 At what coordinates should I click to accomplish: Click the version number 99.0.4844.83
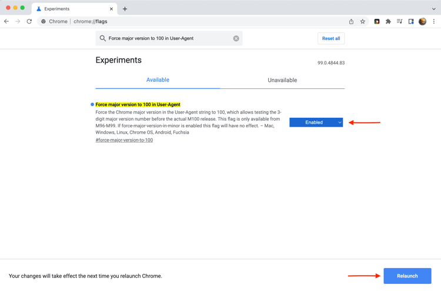click(331, 63)
